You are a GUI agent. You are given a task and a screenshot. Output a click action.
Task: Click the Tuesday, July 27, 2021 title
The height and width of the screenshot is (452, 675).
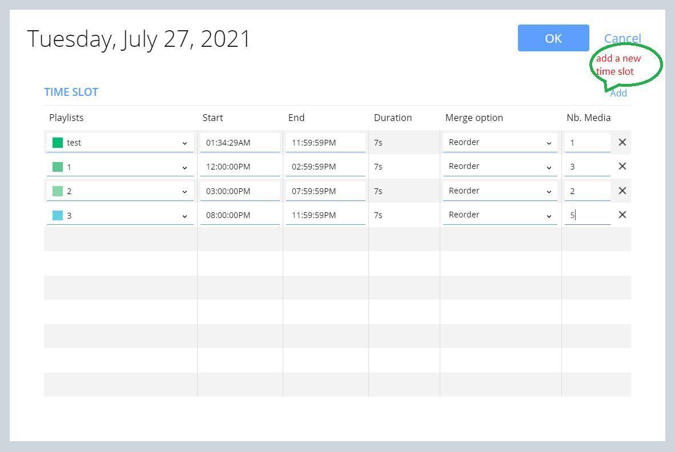pos(139,39)
